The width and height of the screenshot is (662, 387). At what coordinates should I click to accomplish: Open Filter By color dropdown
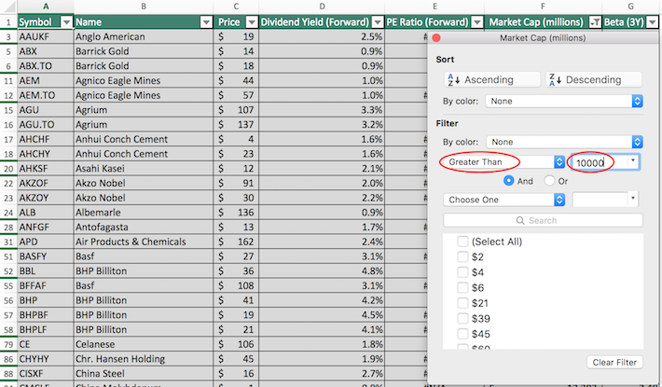click(563, 142)
